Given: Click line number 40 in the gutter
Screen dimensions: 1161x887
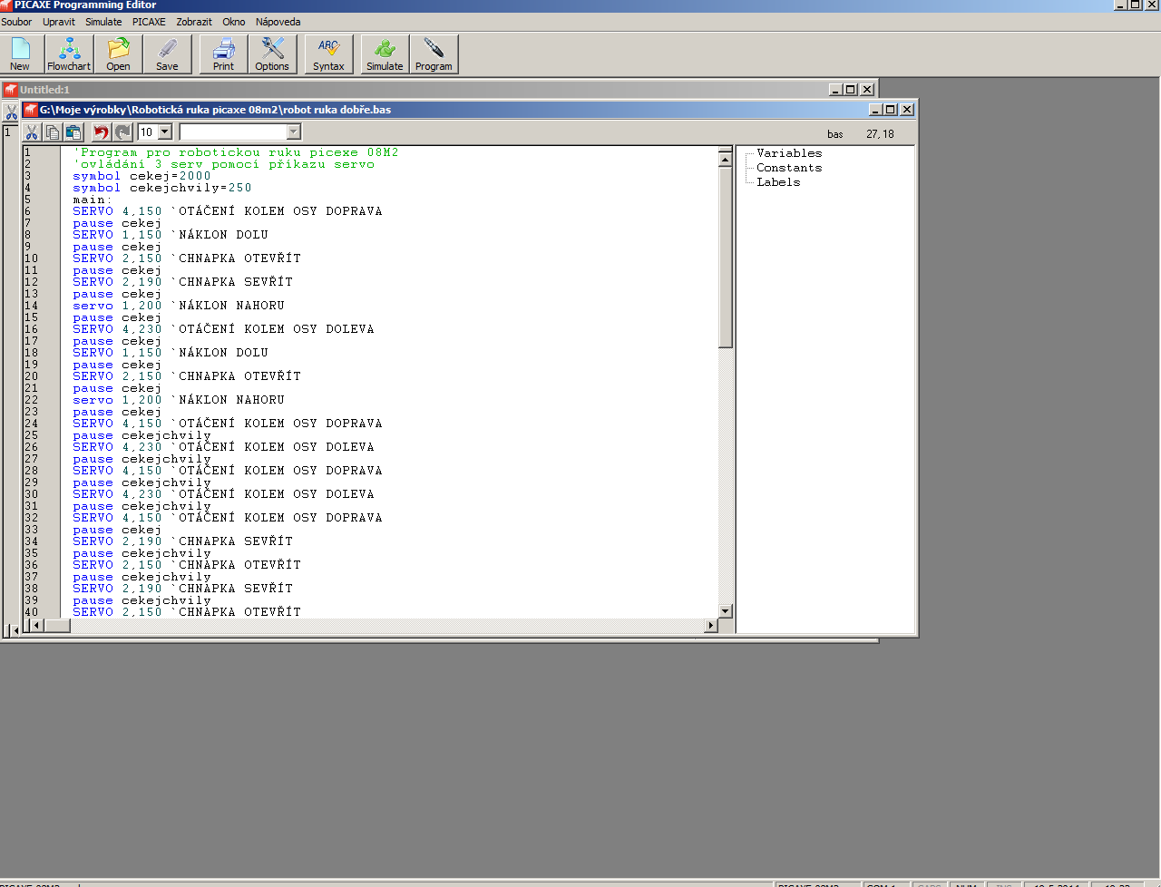Looking at the screenshot, I should click(32, 612).
